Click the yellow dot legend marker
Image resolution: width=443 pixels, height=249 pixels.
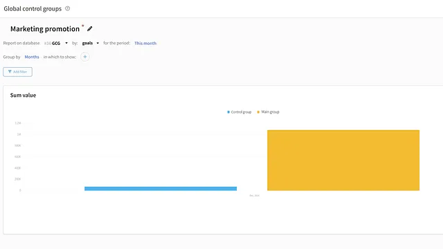tap(258, 112)
